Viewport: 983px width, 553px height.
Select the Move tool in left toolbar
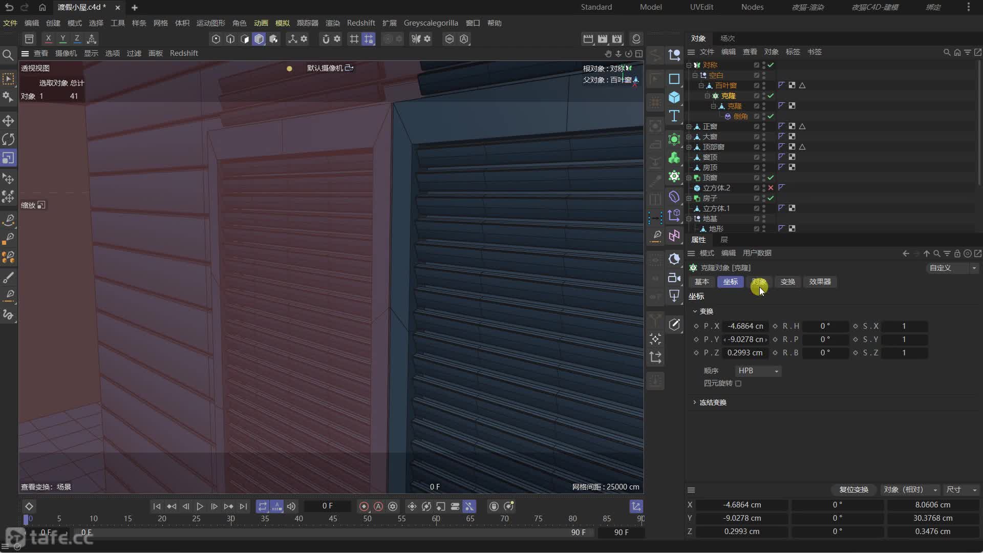click(x=8, y=121)
